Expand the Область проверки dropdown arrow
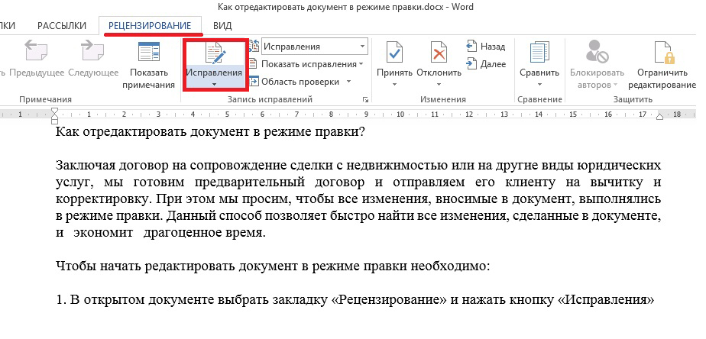This screenshot has height=339, width=706. click(348, 82)
